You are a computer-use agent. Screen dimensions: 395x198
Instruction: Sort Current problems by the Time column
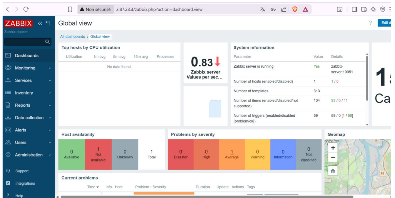pyautogui.click(x=93, y=187)
